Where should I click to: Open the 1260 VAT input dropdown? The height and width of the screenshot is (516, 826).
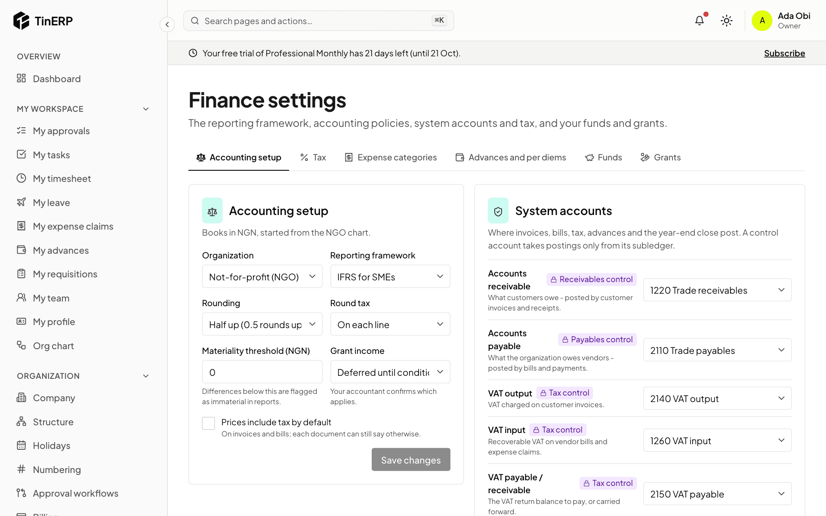[717, 440]
